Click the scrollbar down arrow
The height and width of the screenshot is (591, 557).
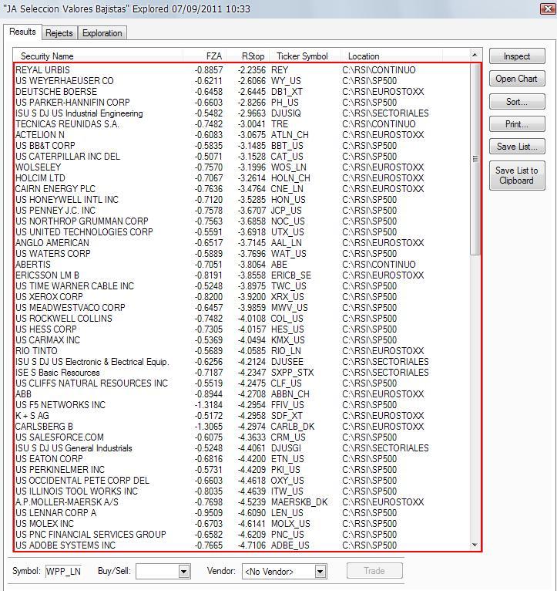click(475, 545)
